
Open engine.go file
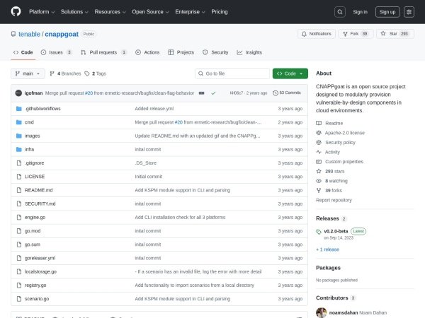point(35,218)
